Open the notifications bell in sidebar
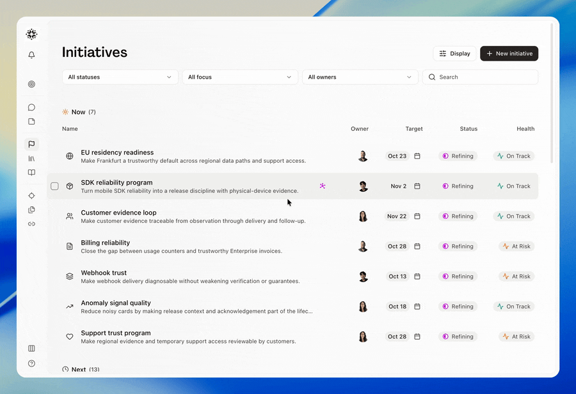This screenshot has width=576, height=394. pos(31,55)
